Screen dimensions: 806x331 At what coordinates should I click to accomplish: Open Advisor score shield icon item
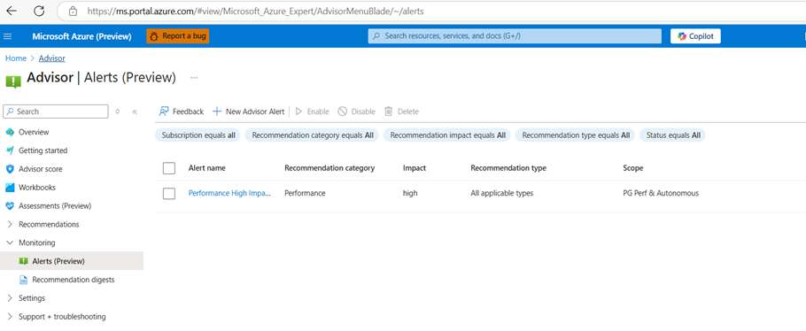tap(10, 169)
